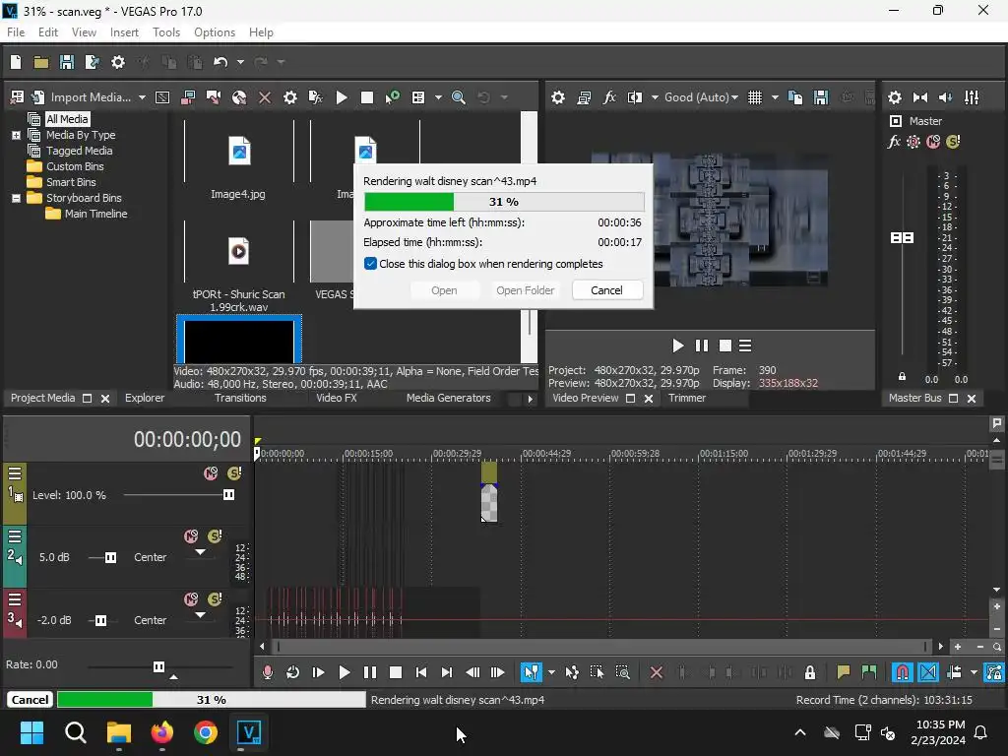
Task: Open the Tools menu
Action: click(165, 32)
